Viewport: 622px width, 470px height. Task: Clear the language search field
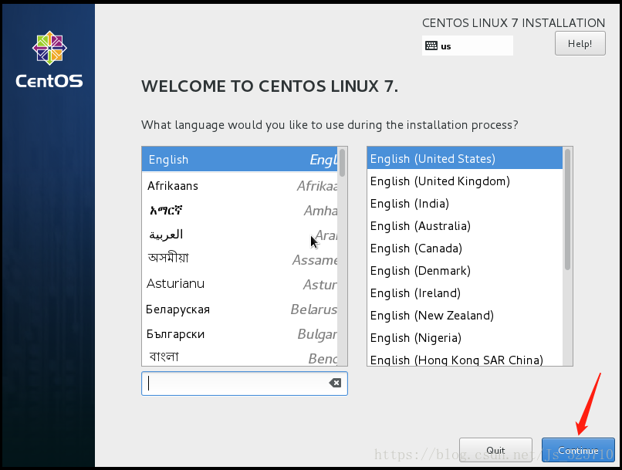(335, 383)
